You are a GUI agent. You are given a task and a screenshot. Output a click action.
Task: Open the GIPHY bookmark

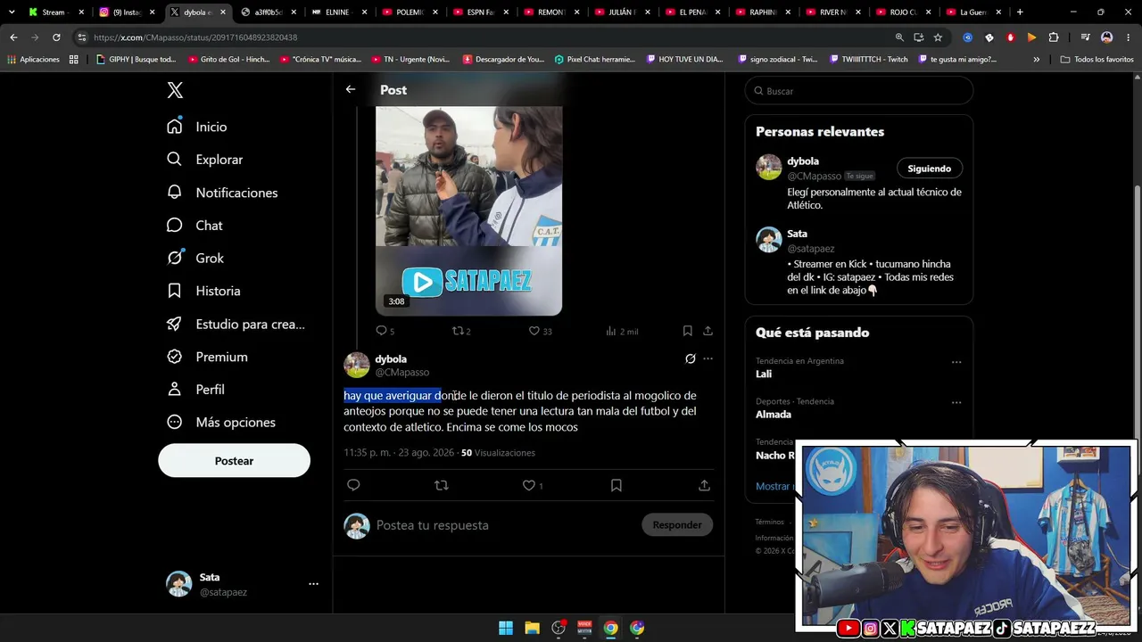(x=136, y=60)
